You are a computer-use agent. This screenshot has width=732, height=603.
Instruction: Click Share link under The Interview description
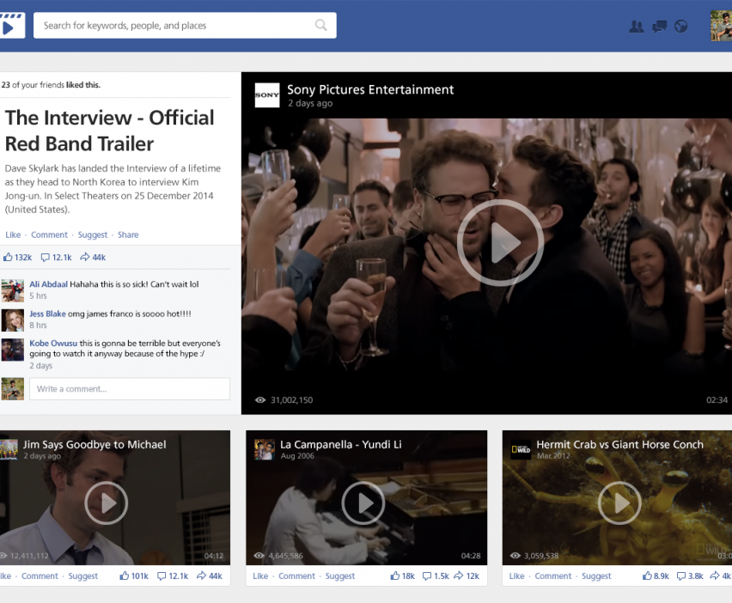coord(128,234)
